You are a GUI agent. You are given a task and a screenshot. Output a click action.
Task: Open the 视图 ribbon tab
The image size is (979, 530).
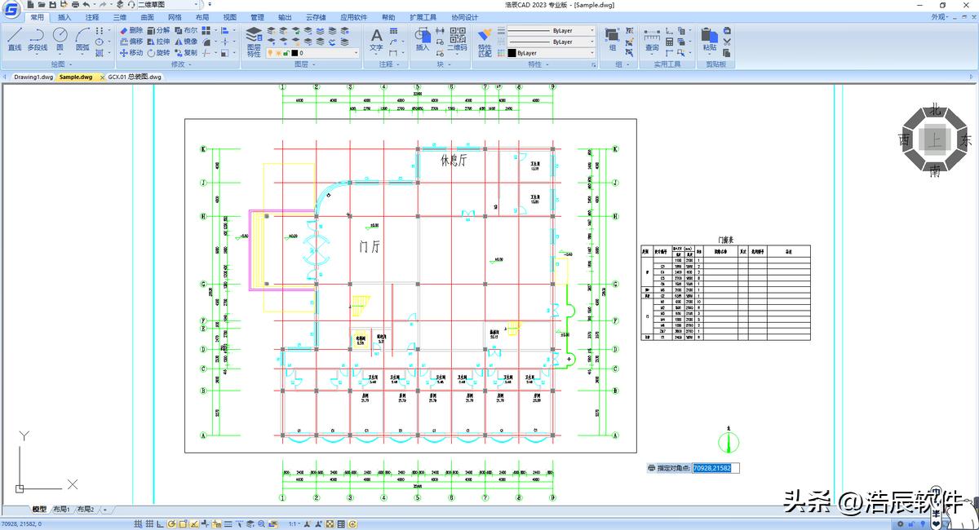pos(230,17)
